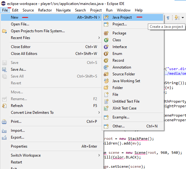The image size is (186, 169).
Task: Click the Example... wizard icon
Action: 106,117
